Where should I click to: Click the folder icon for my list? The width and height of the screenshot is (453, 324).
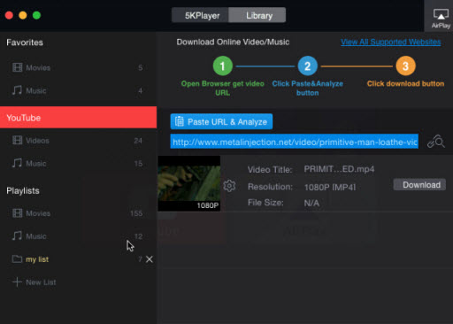click(17, 258)
